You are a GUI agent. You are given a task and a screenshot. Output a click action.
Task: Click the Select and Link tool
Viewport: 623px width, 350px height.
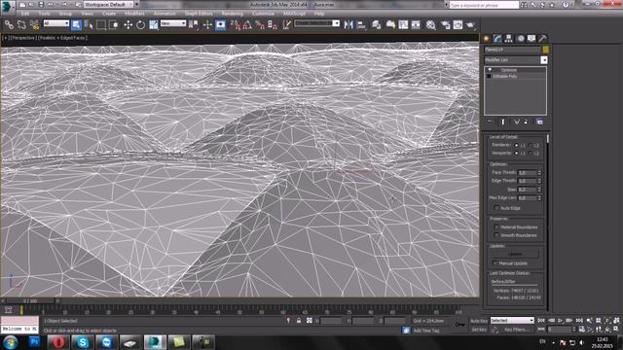click(9, 25)
